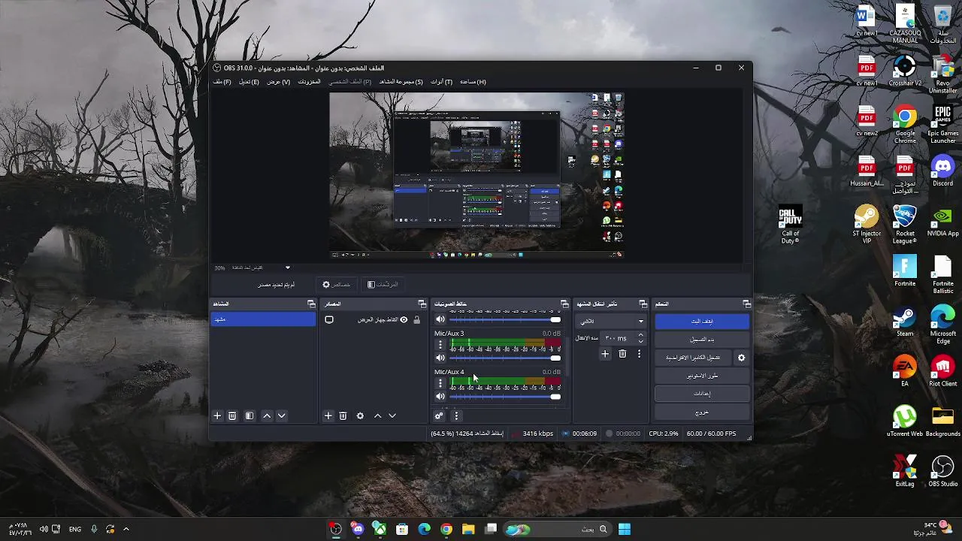This screenshot has width=962, height=541.
Task: Adjust the Mic/Aux 3 volume slider
Action: [505, 358]
